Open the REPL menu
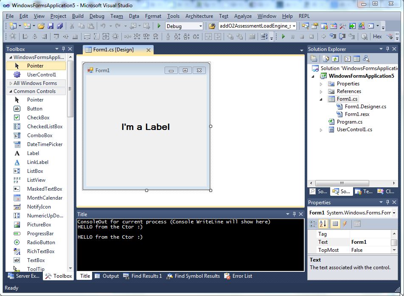Image resolution: width=404 pixels, height=296 pixels. pos(304,16)
